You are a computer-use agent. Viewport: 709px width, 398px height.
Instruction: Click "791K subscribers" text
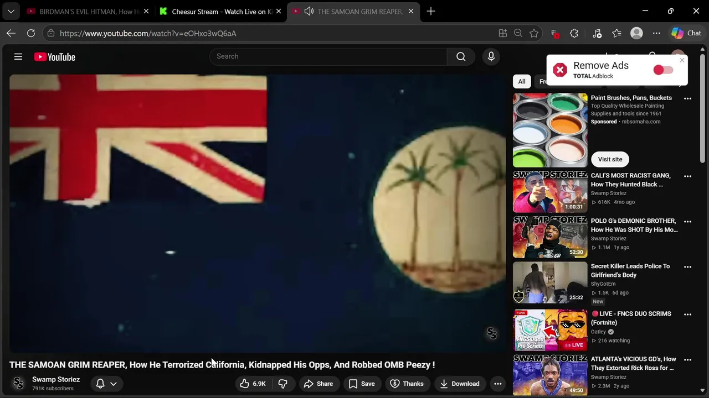click(x=53, y=389)
